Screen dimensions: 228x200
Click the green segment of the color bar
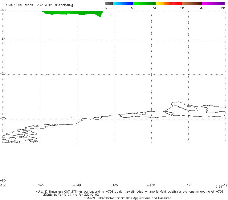coord(144,4)
